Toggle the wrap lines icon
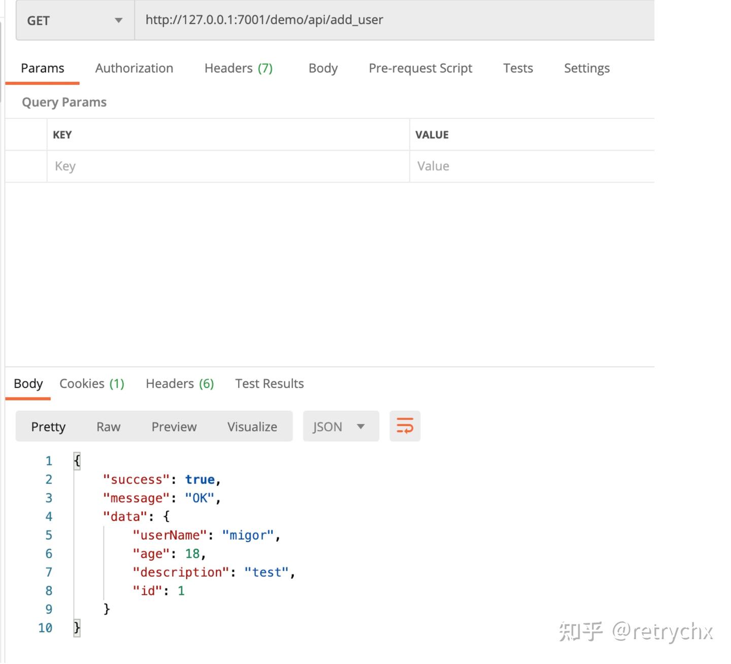 point(405,426)
